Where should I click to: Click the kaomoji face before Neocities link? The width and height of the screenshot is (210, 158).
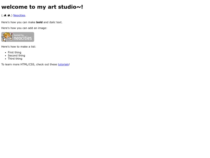coord(7,16)
